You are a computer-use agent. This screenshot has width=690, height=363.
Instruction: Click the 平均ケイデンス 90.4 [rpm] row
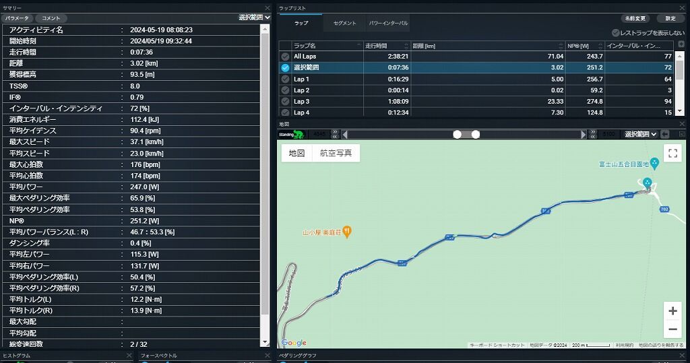131,131
